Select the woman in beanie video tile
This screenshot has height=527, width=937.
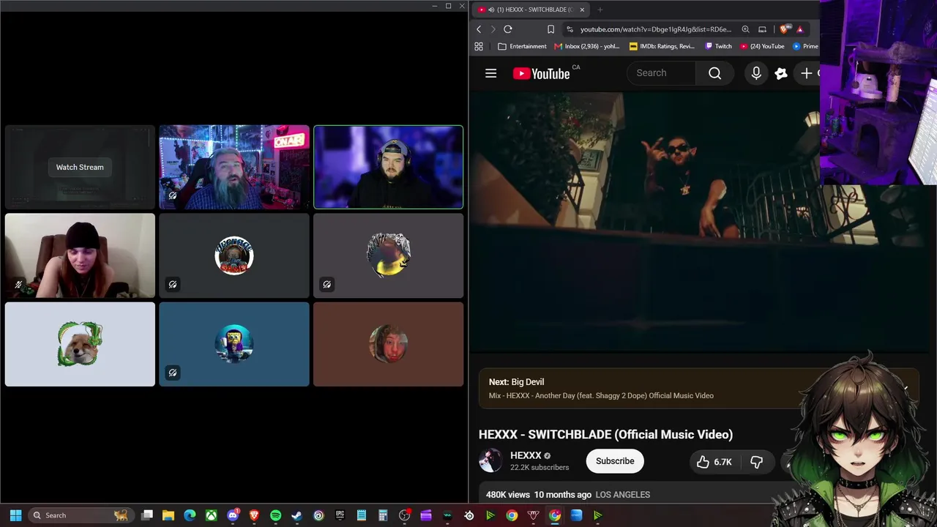80,255
